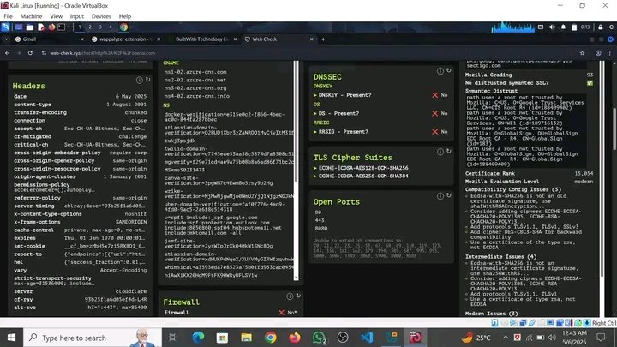This screenshot has width=617, height=347.
Task: Open Microsoft Edge from the Windows taskbar
Action: coord(198,338)
